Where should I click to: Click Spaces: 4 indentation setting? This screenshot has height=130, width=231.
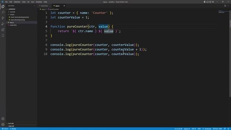[x=187, y=129]
